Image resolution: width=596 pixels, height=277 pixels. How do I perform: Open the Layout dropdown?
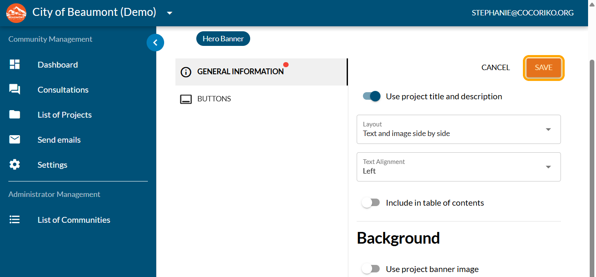pos(458,129)
